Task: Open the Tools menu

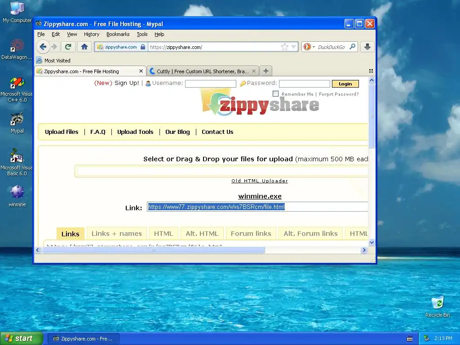Action: (x=142, y=34)
